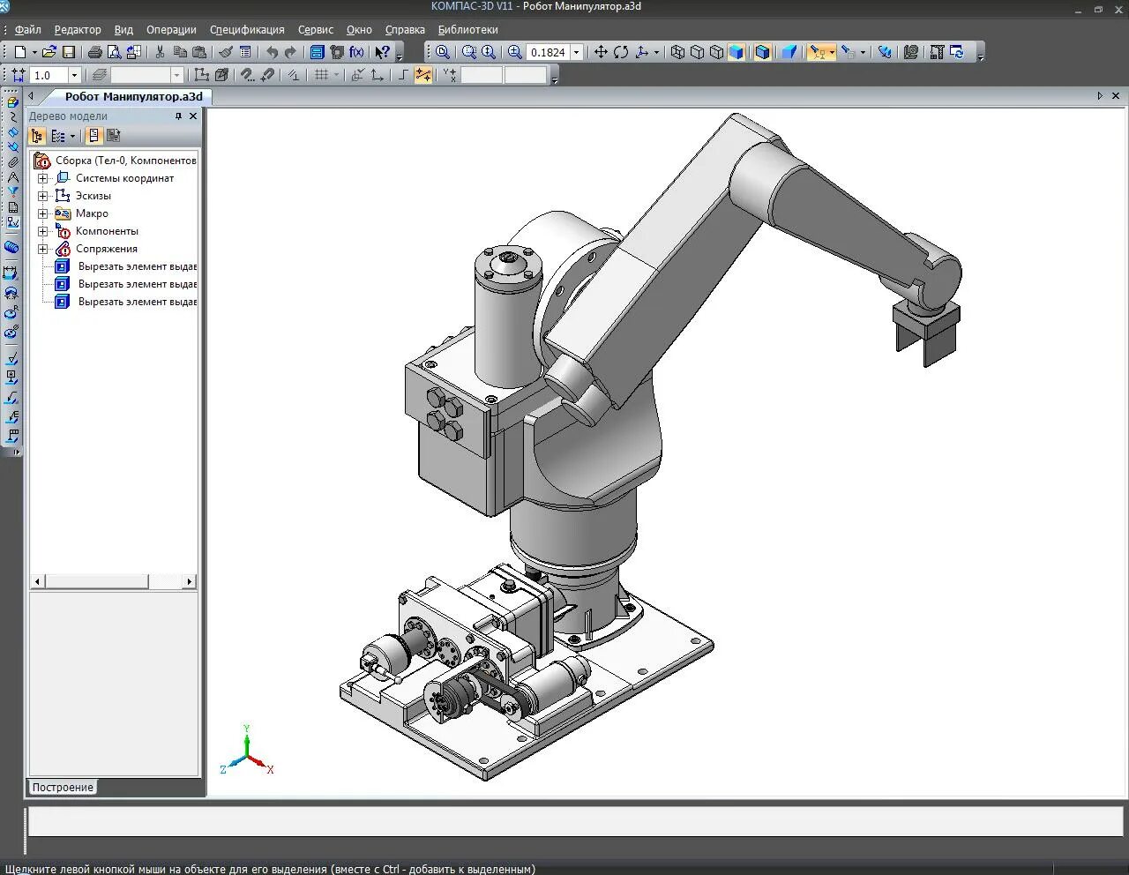Click the printer icon to print
The height and width of the screenshot is (875, 1129).
94,52
